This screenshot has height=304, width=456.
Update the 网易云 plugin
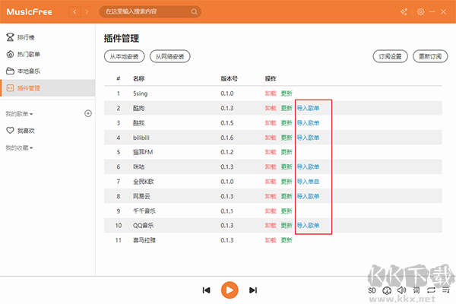(287, 196)
